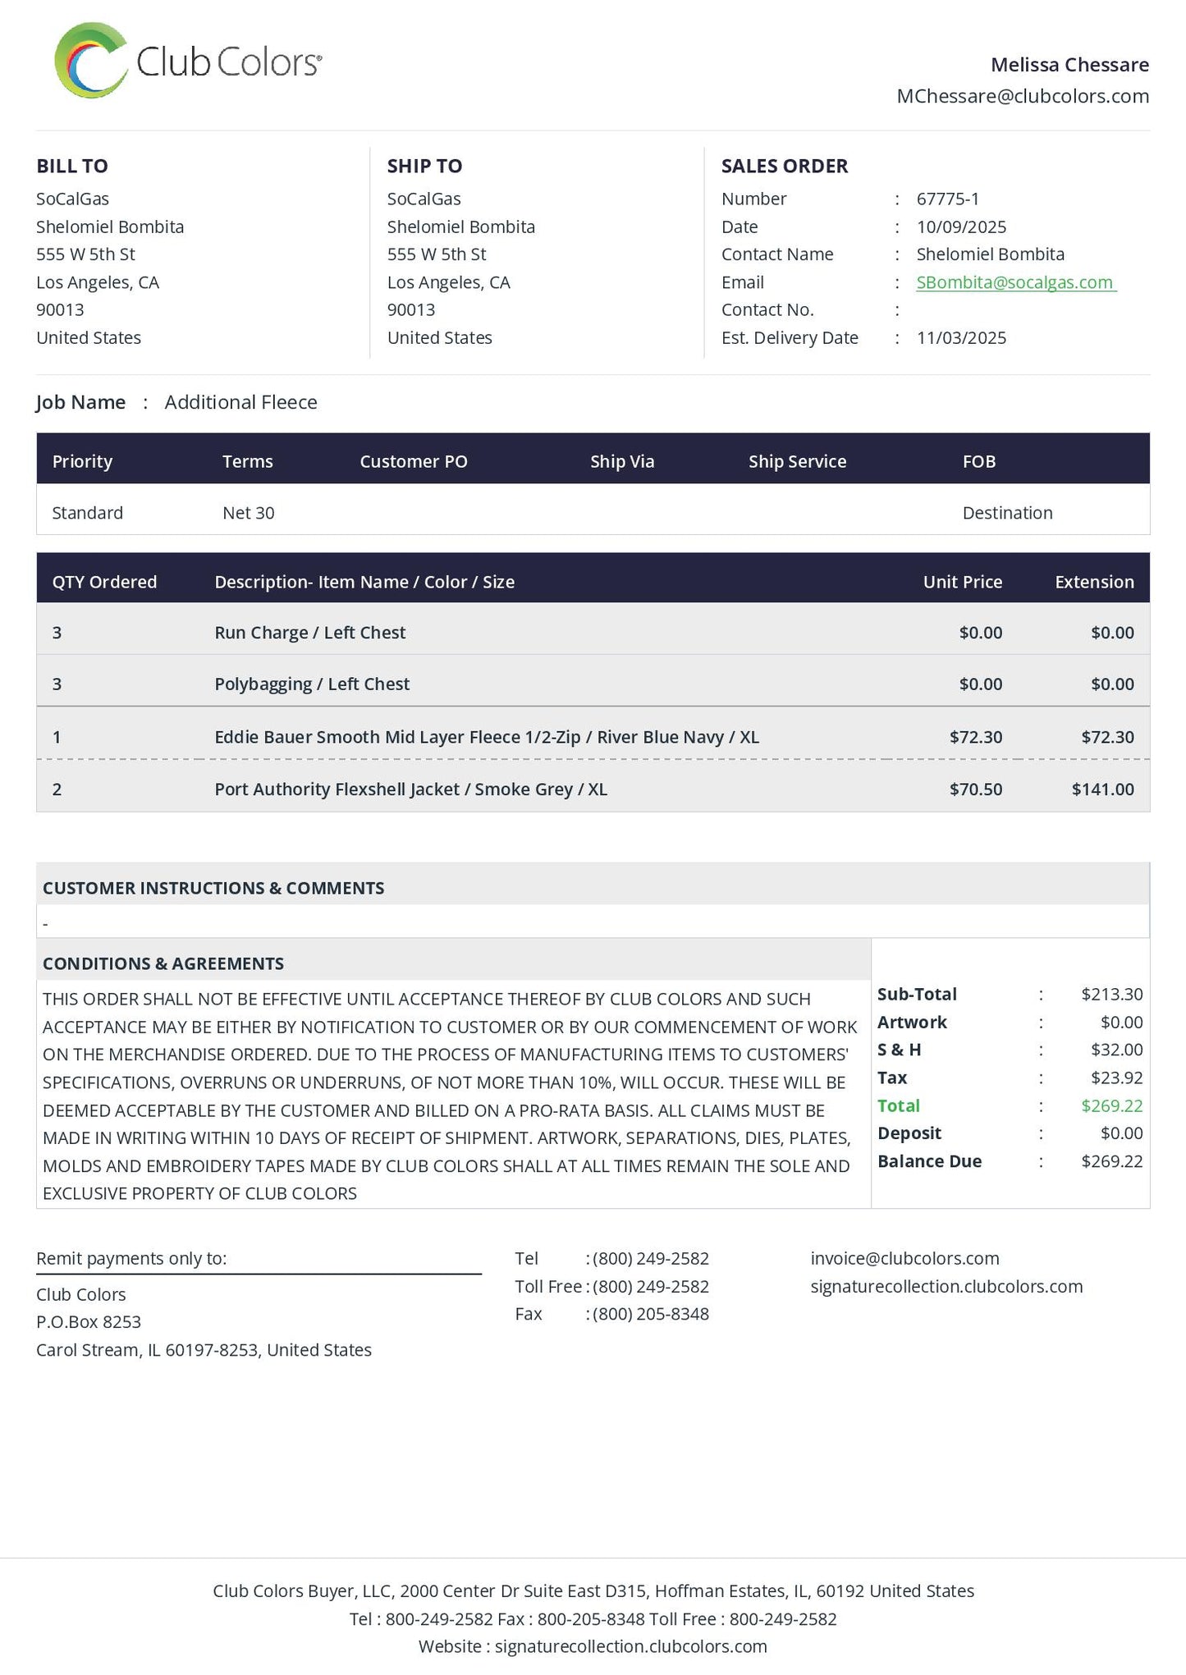
Task: Click the Customer Instructions & Comments heading
Action: [x=213, y=888]
